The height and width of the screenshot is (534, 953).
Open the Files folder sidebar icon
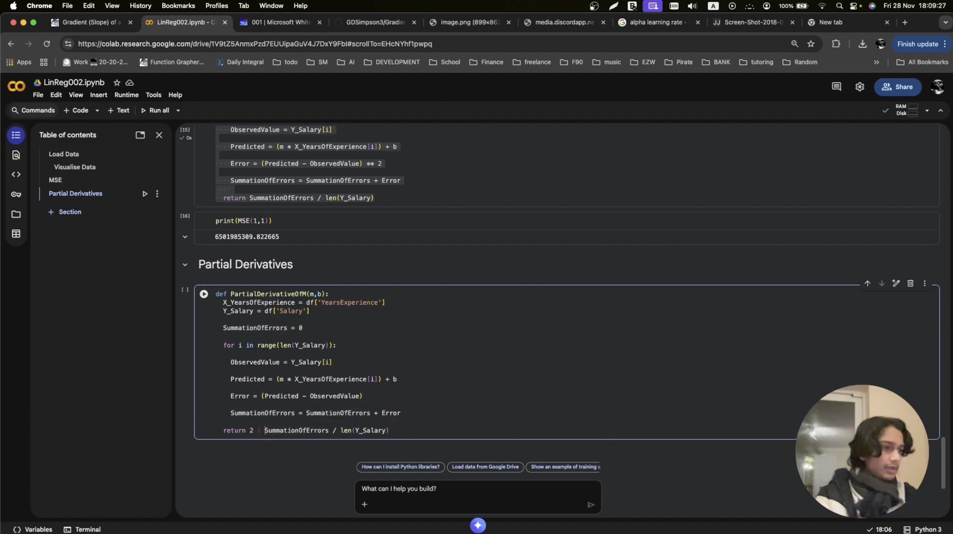(x=16, y=214)
